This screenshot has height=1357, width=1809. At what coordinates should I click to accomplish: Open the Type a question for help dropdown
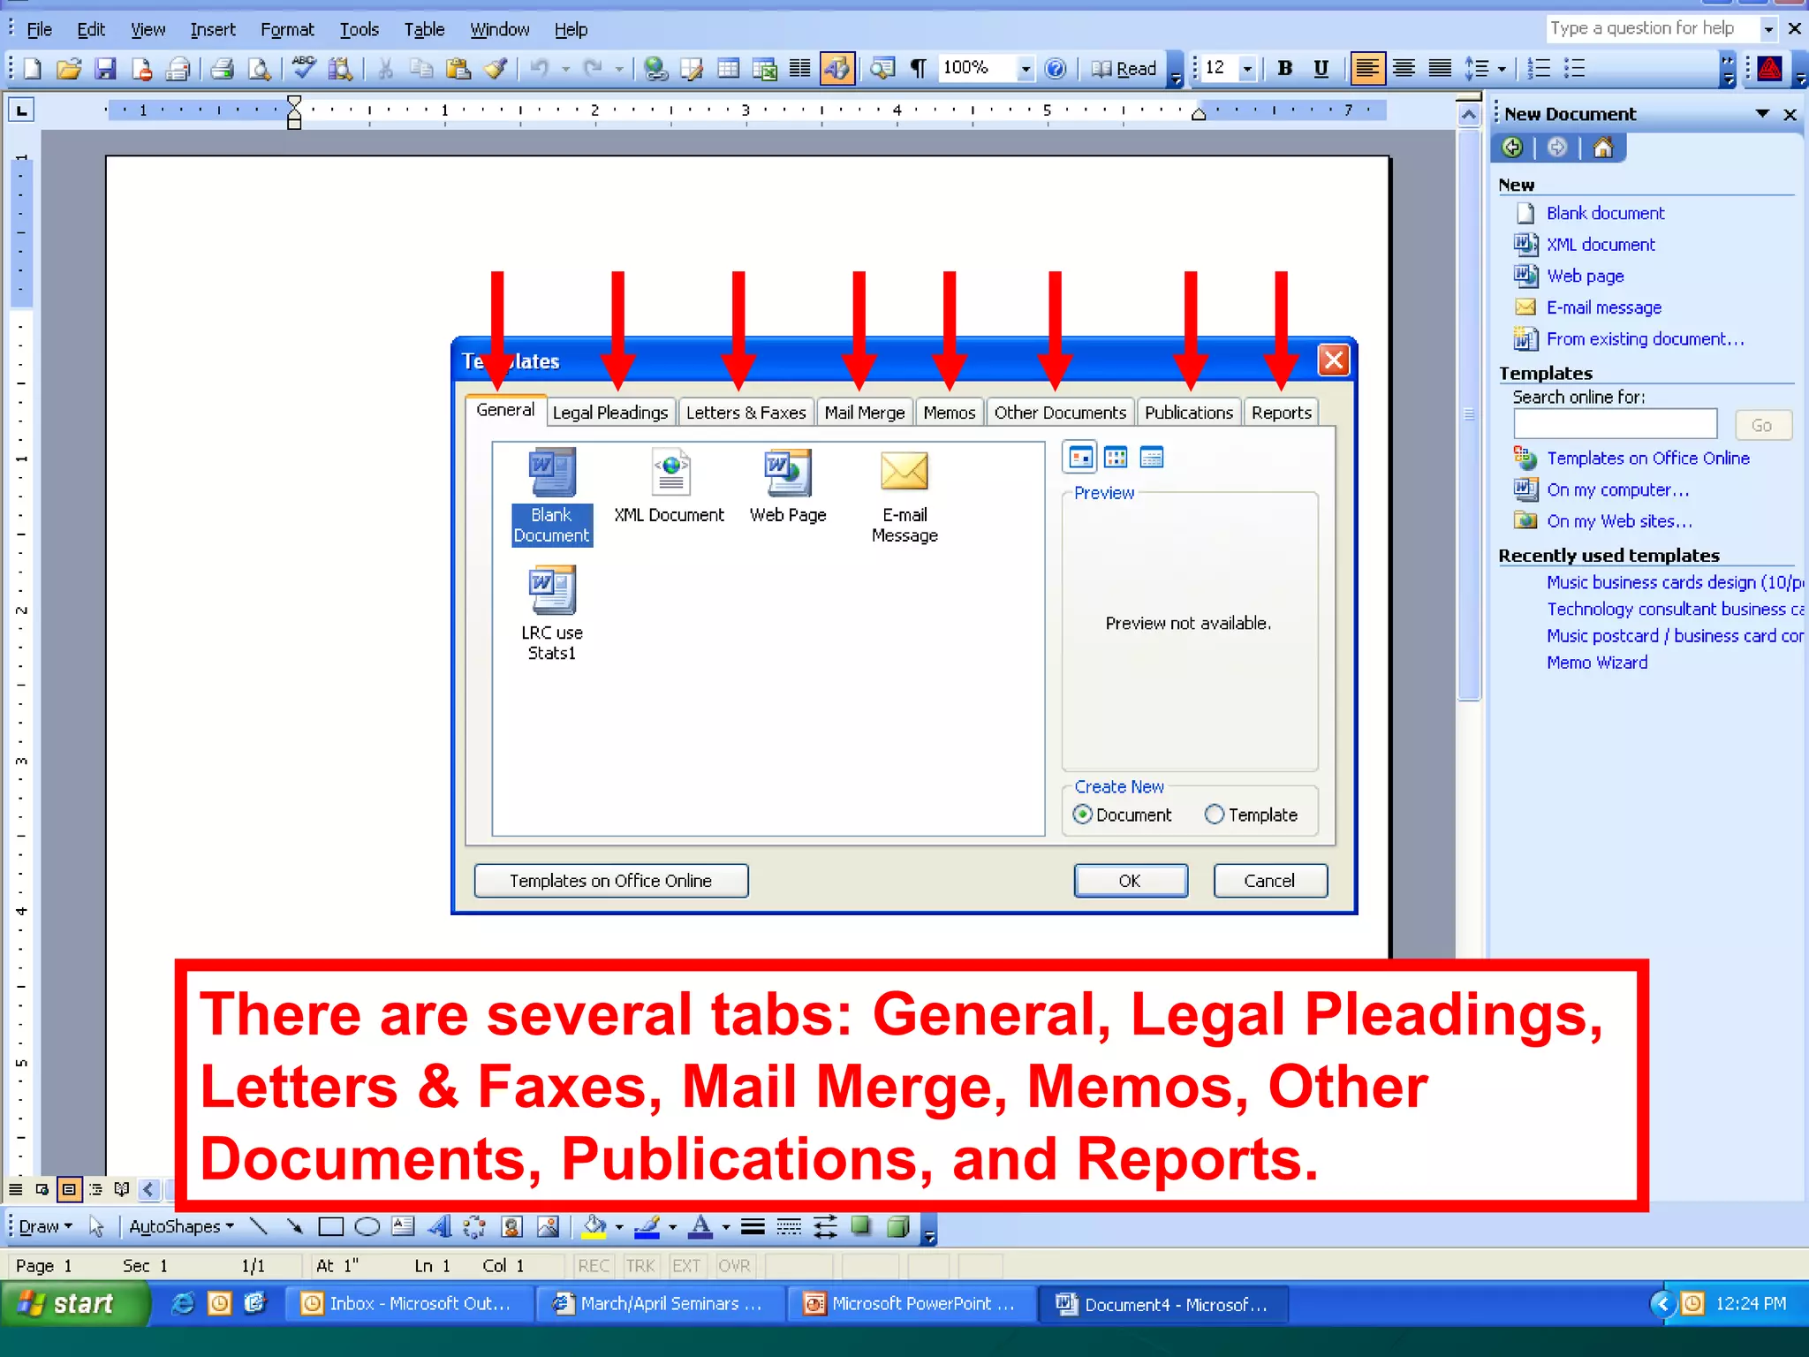(x=1768, y=29)
